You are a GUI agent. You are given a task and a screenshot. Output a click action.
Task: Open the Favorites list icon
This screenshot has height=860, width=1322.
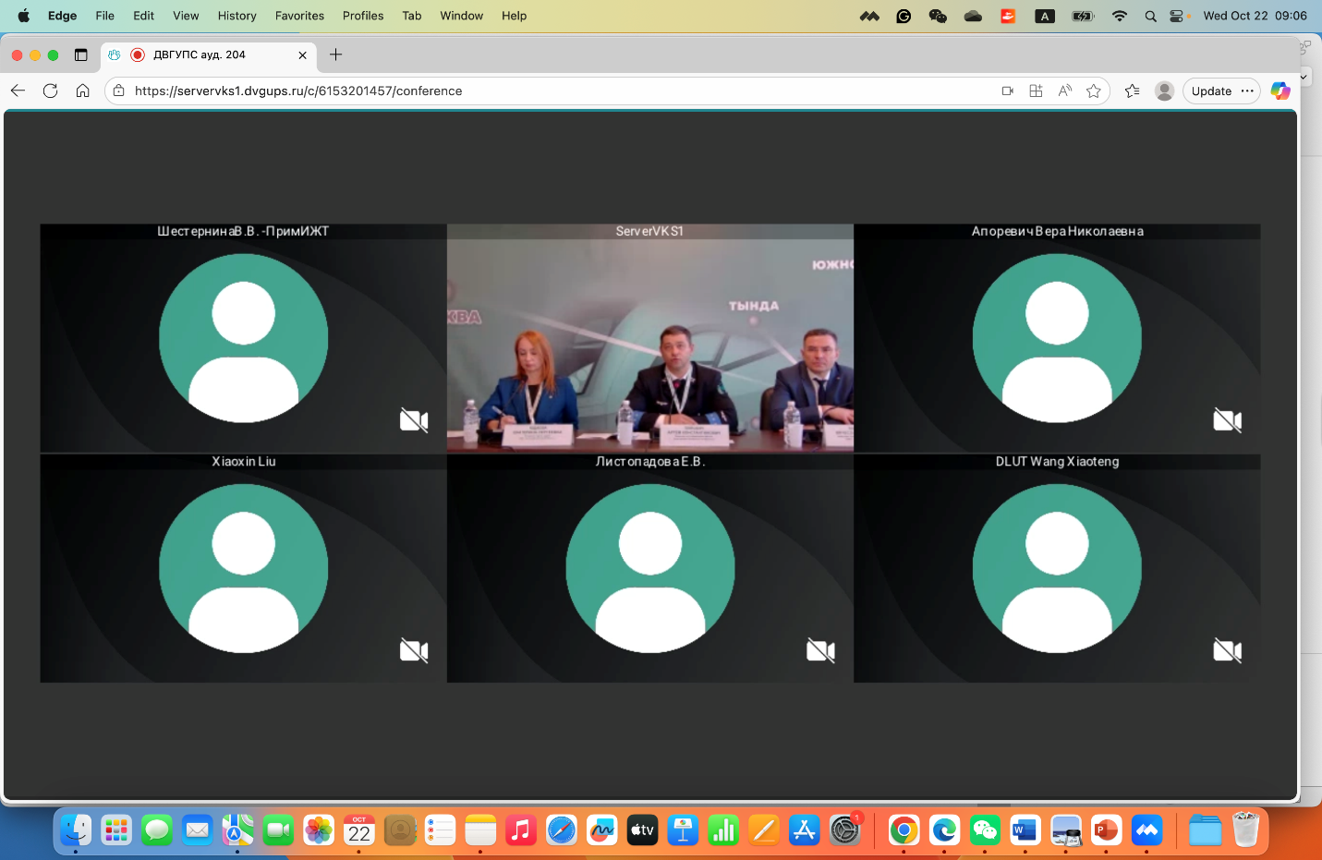pyautogui.click(x=1132, y=91)
